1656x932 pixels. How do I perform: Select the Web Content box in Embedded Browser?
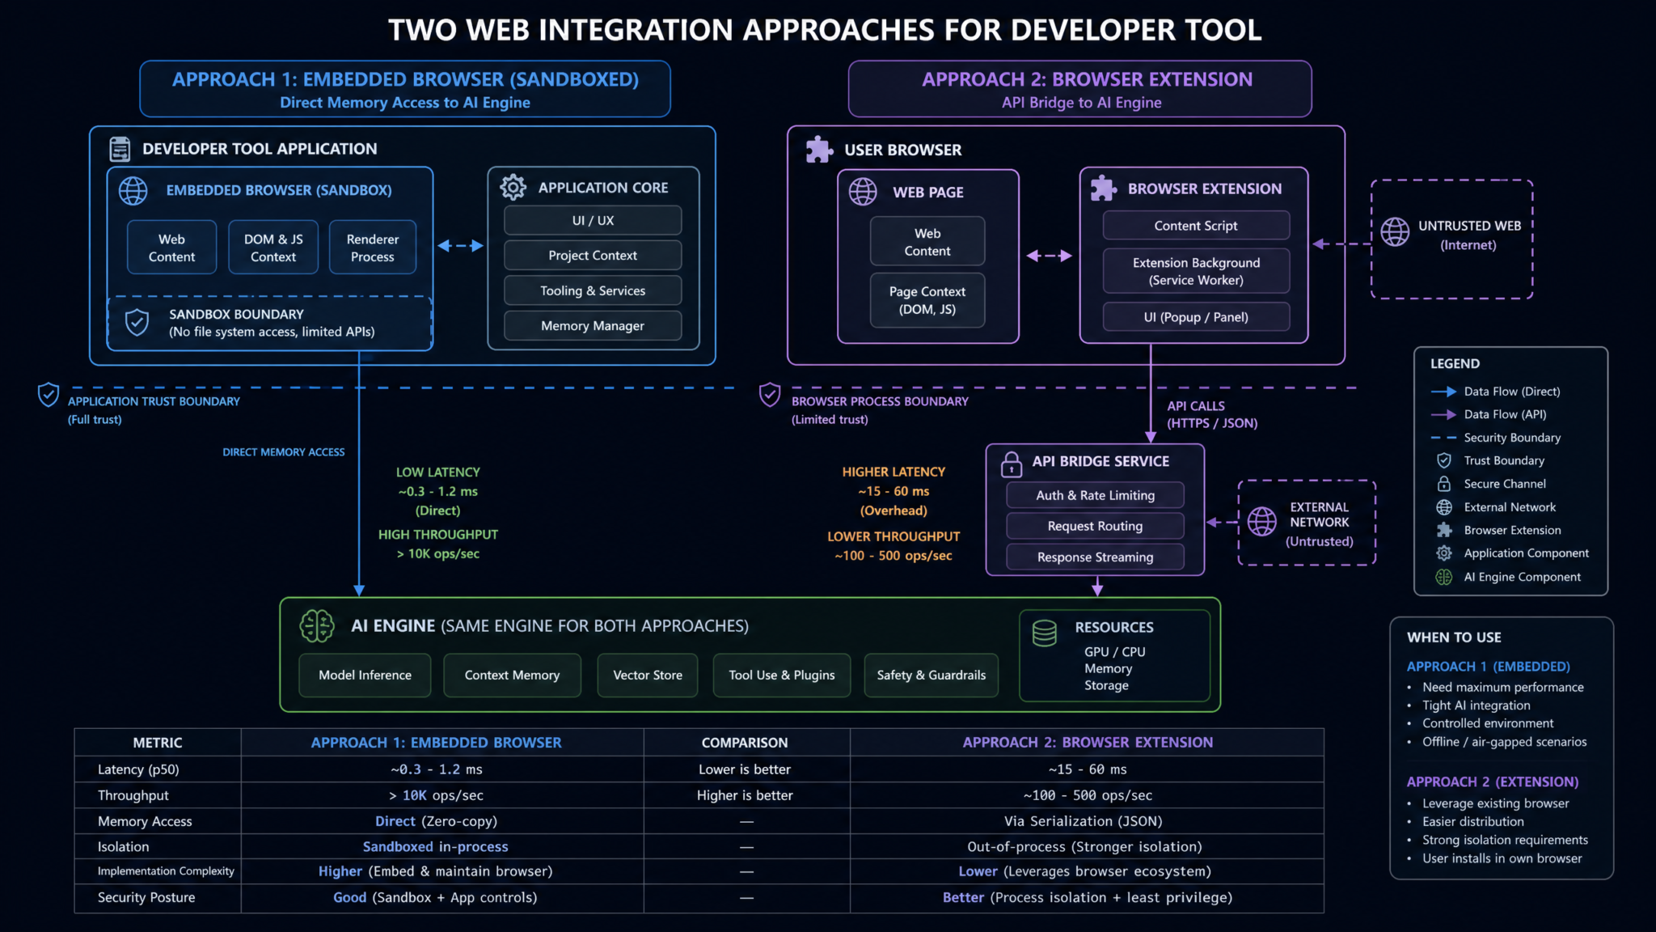point(171,248)
